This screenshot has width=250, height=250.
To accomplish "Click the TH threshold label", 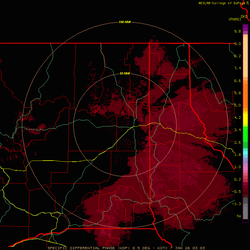I will tap(239, 216).
